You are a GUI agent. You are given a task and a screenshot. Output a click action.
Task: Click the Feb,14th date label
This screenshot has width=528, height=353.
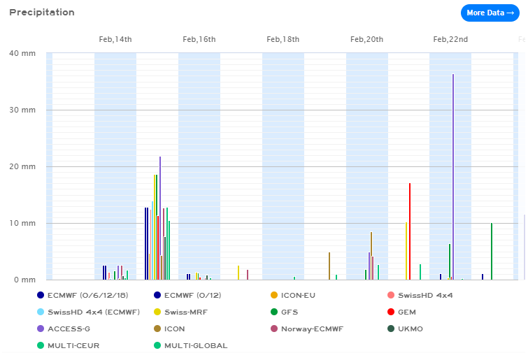coord(115,39)
